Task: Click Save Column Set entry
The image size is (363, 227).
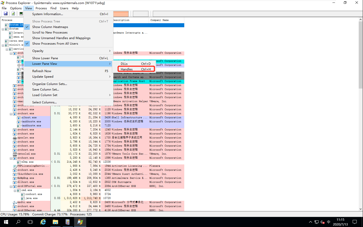Action: [69, 90]
